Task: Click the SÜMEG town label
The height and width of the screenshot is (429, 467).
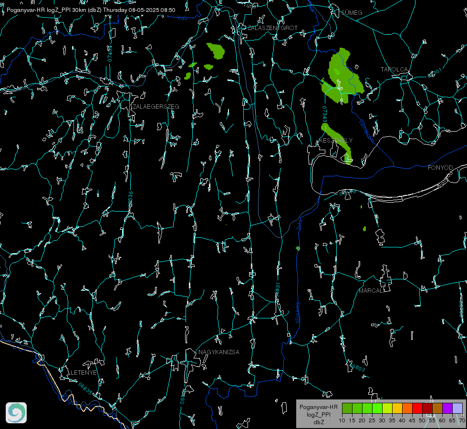Action: click(x=352, y=13)
